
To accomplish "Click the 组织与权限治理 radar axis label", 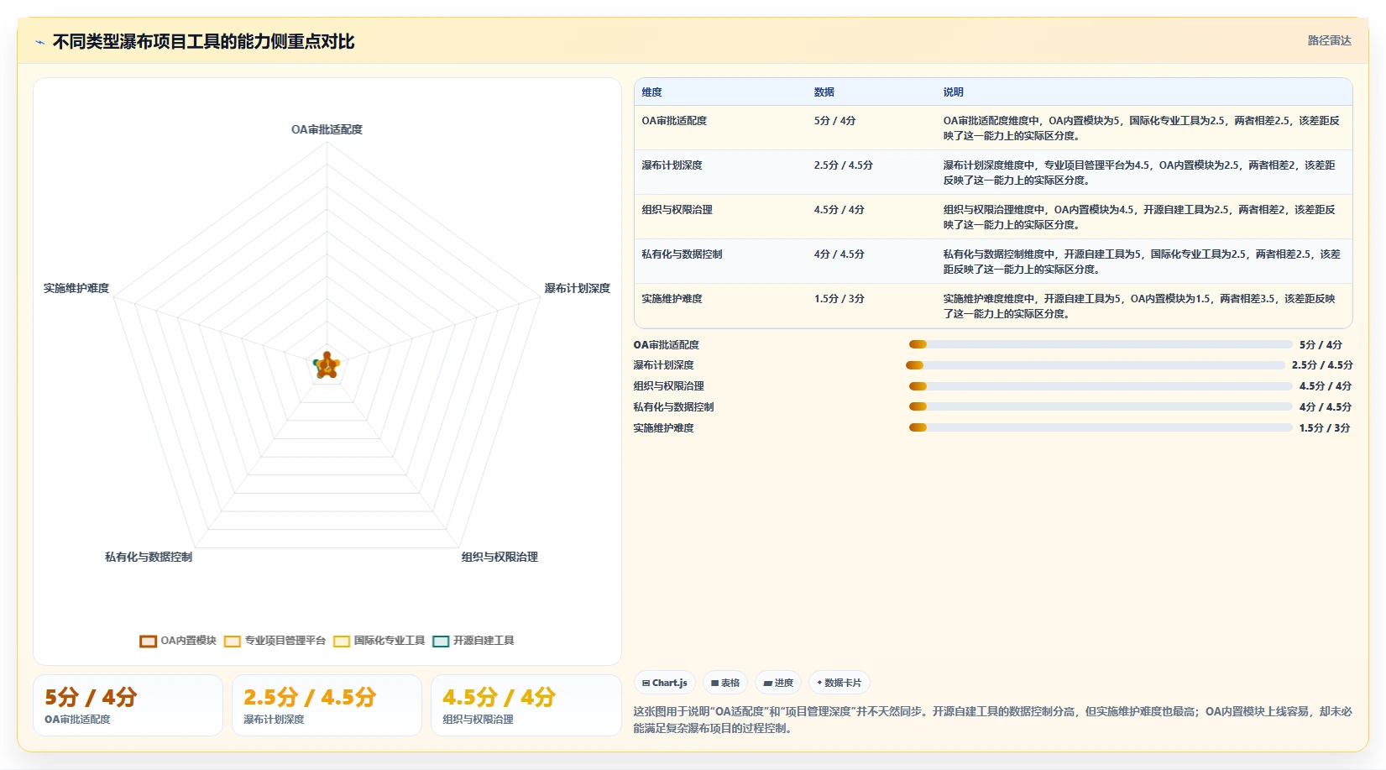I will pyautogui.click(x=499, y=557).
